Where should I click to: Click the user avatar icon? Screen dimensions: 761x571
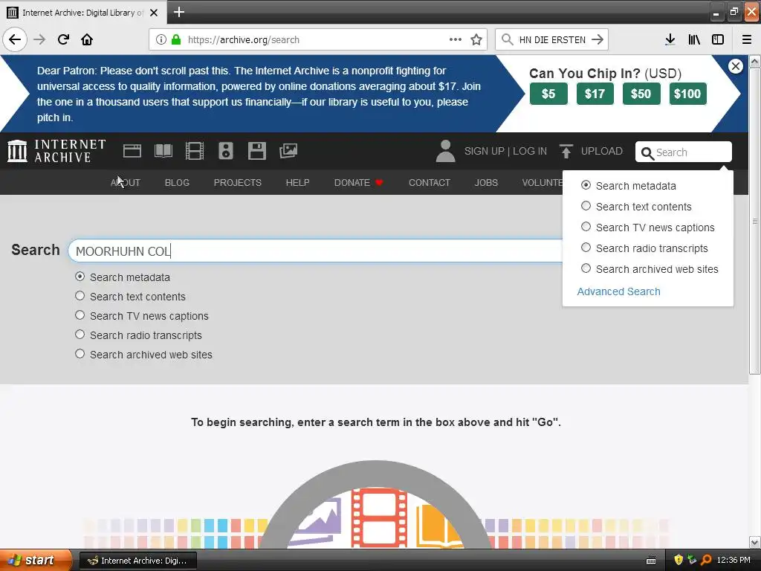445,151
